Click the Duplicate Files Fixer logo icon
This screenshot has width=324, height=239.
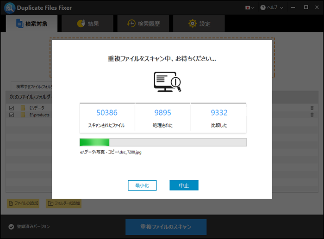click(10, 8)
